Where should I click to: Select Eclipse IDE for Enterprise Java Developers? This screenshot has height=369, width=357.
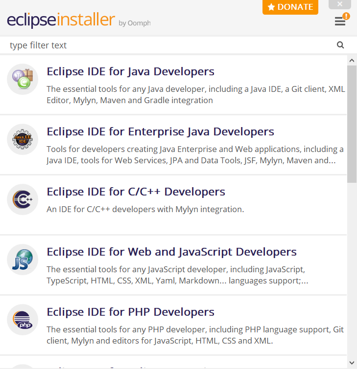coord(160,131)
